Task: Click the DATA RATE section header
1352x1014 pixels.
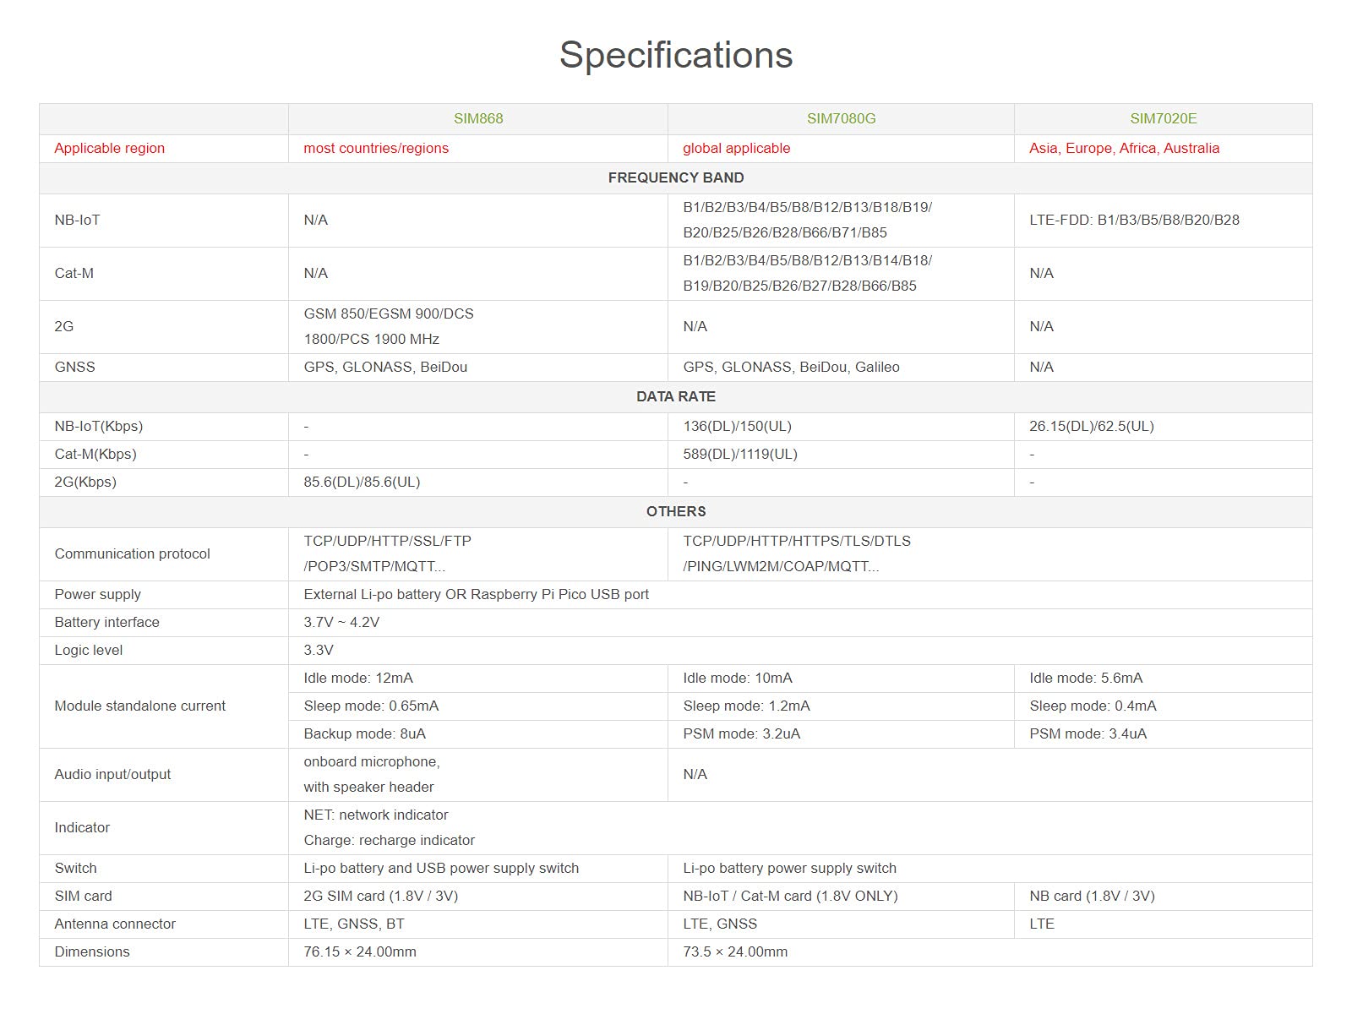Action: pos(676,396)
